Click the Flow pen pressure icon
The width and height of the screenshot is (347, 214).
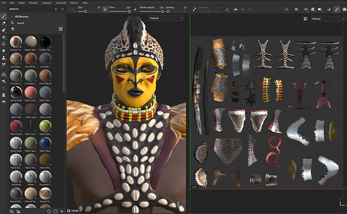(136, 9)
